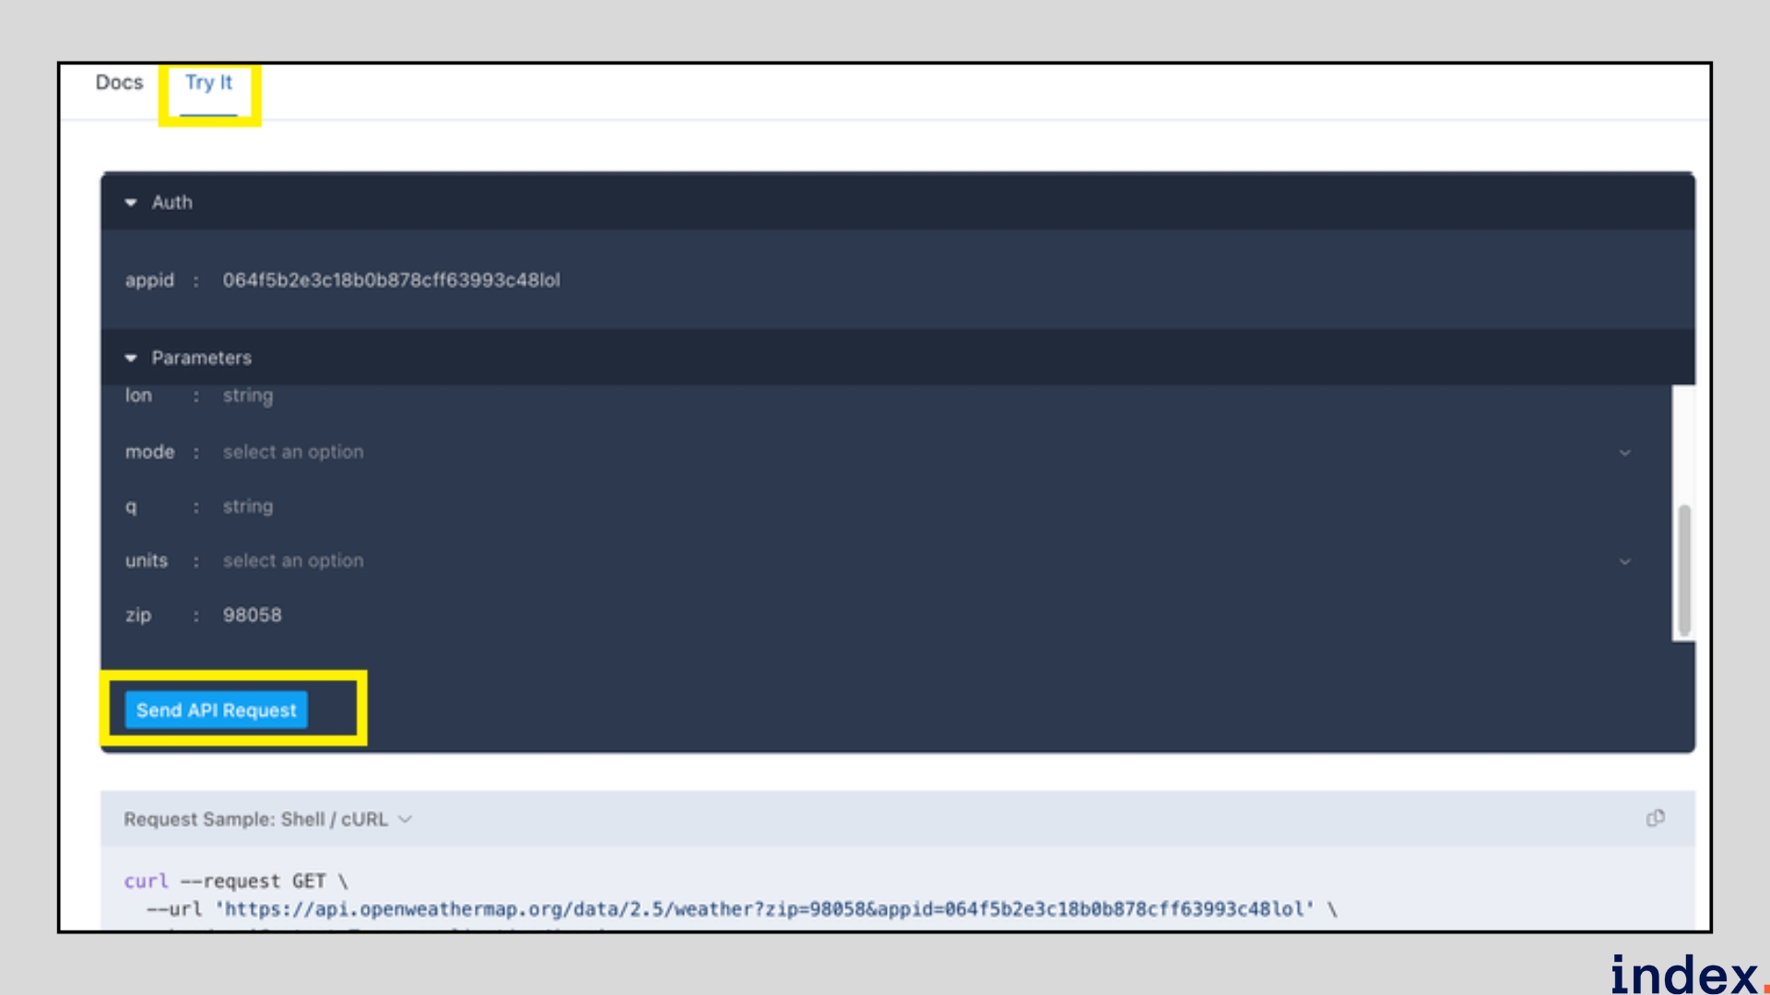Click the lon string field
Screen dimensions: 1770x995
tap(247, 396)
